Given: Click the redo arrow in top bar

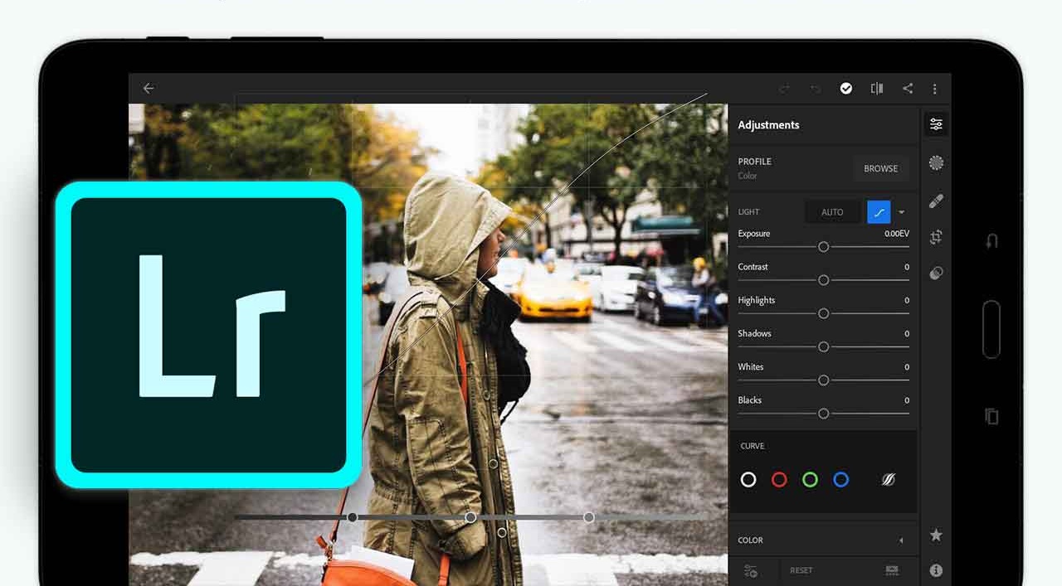Looking at the screenshot, I should pos(784,89).
